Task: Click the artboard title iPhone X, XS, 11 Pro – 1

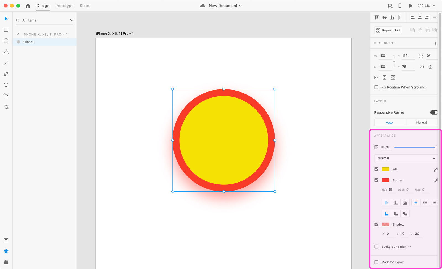Action: [x=115, y=33]
